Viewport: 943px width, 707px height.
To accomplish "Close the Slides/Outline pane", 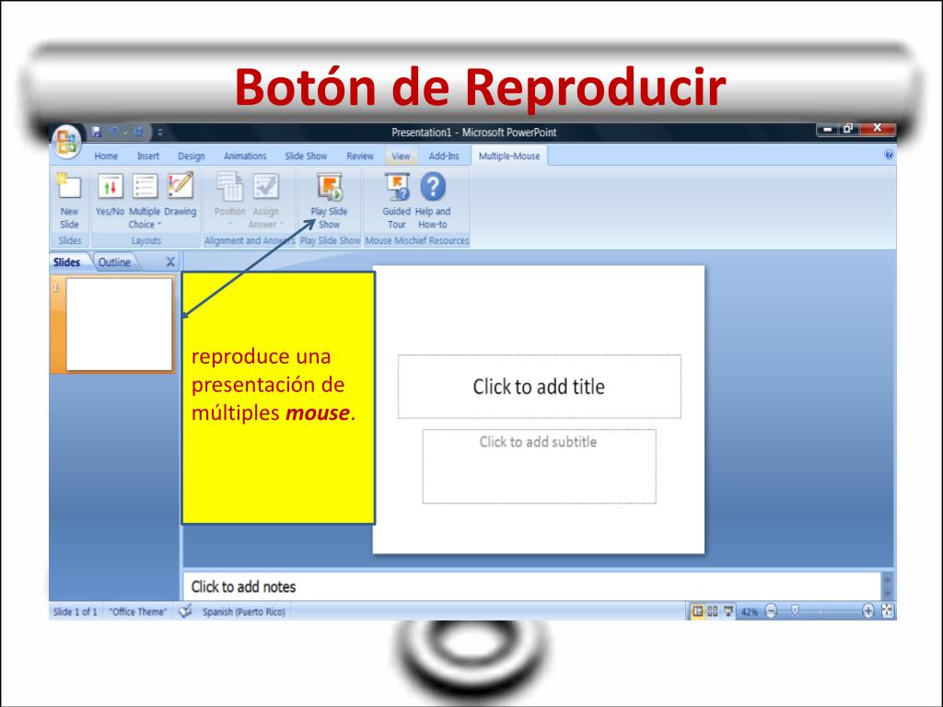I will pos(170,262).
